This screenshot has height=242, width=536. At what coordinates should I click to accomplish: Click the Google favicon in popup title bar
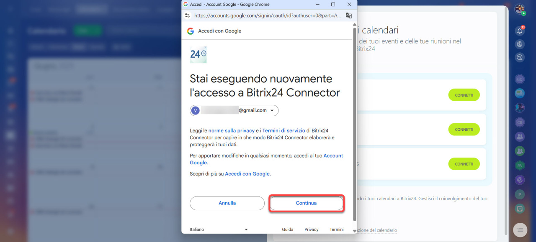click(x=186, y=4)
